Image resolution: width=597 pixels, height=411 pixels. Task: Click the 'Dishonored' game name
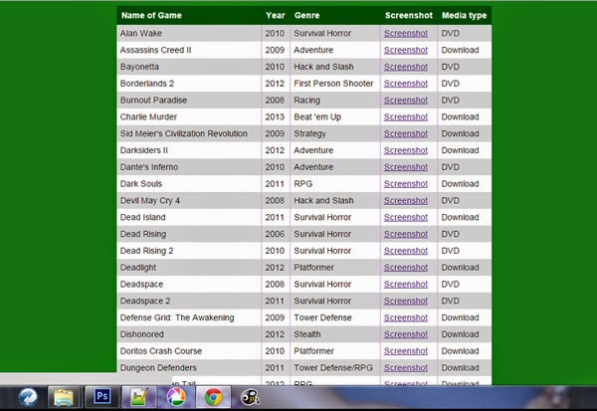point(141,334)
